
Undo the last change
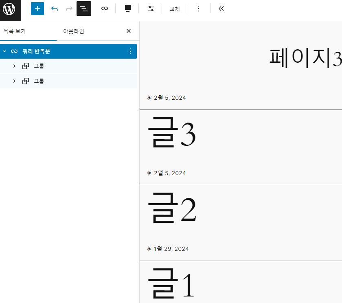(x=55, y=9)
